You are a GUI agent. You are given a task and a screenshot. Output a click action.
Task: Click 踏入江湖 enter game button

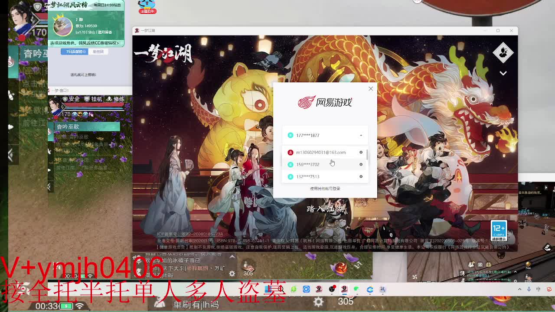pos(325,209)
